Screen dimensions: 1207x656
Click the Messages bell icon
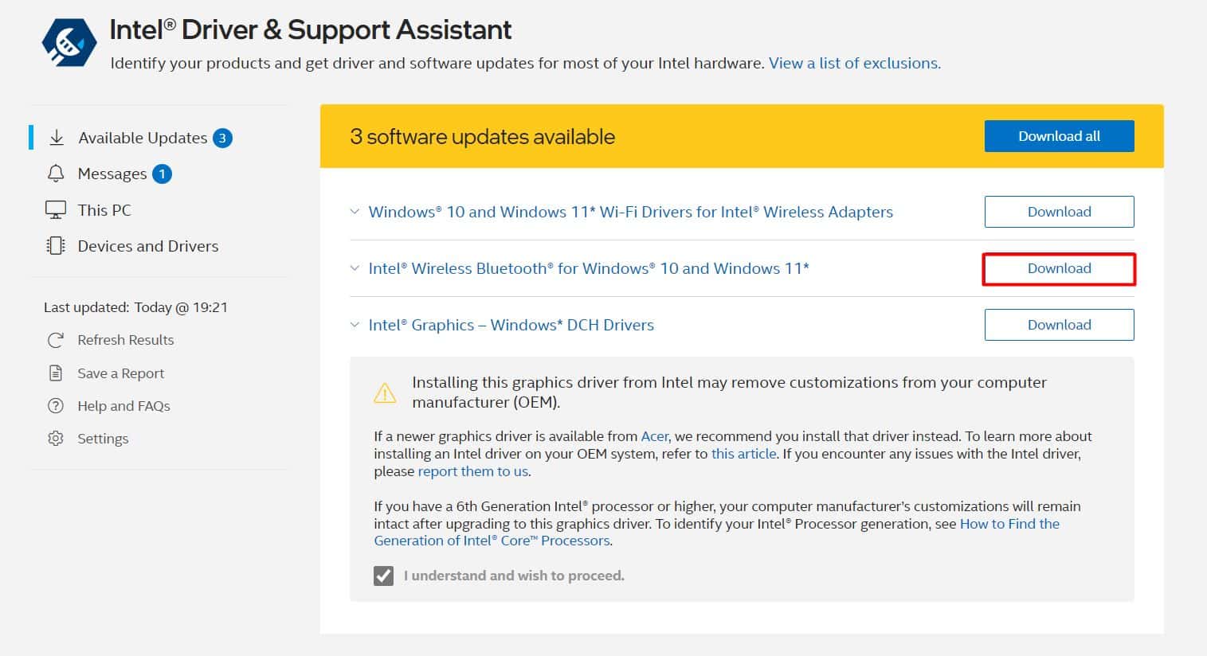click(56, 174)
